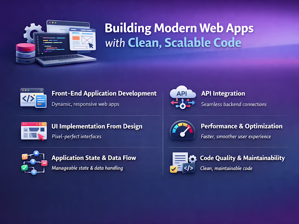
Task: Click the Performance & Optimization speedometer icon
Action: pyautogui.click(x=182, y=131)
